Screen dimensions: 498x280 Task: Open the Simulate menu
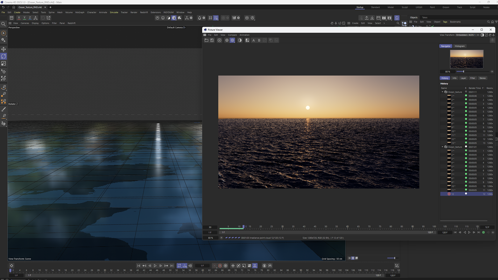click(x=114, y=12)
